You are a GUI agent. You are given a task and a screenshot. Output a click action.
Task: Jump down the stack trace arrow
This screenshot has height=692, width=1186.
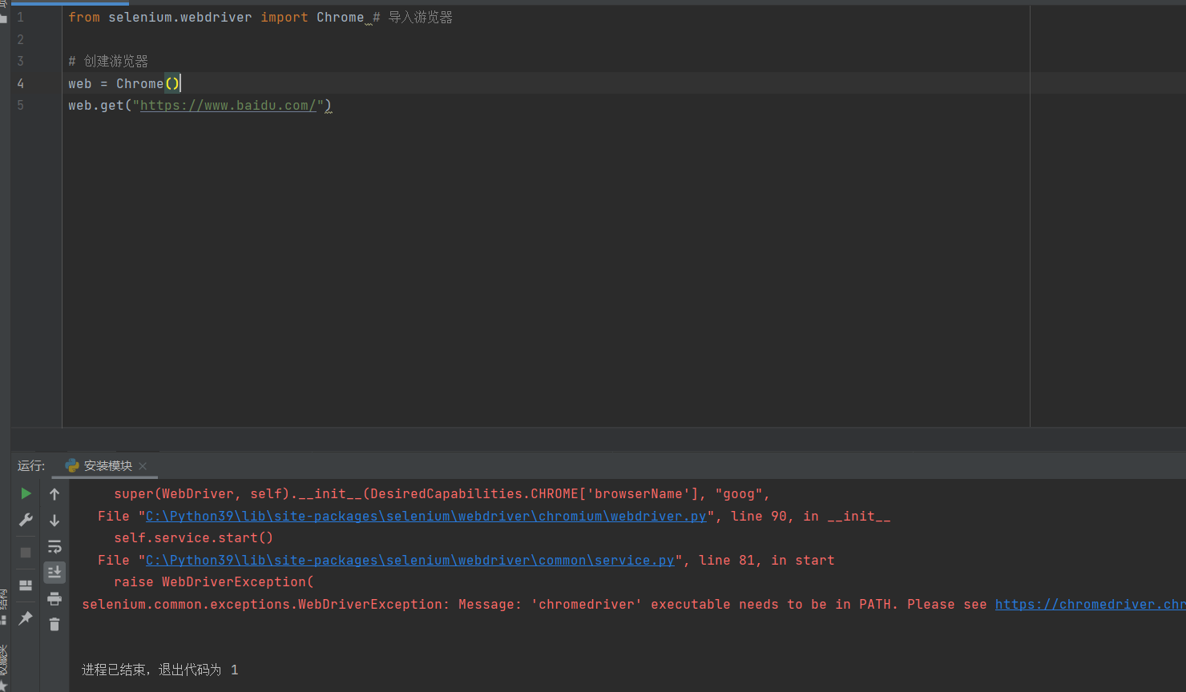[54, 521]
